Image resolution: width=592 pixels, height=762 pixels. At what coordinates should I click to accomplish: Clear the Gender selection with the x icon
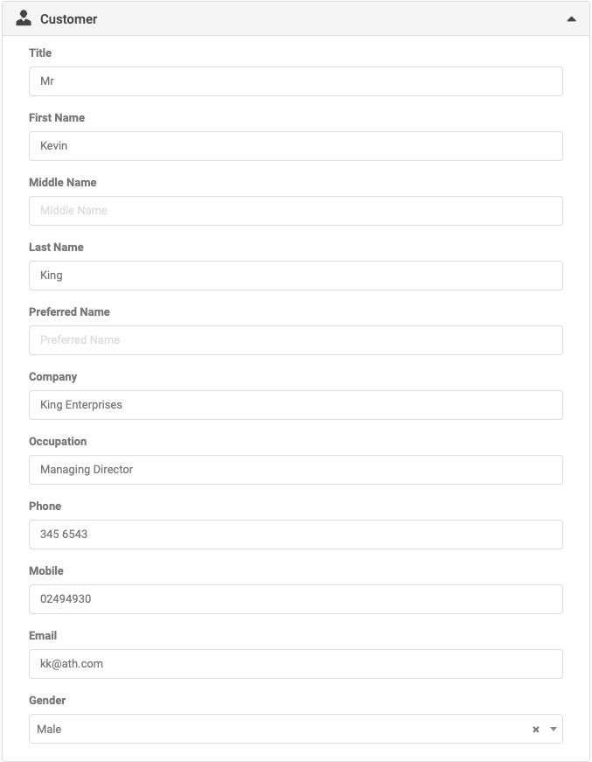click(x=536, y=729)
